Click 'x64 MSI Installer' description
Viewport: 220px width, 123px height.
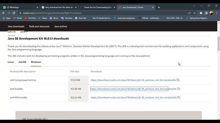19,97
